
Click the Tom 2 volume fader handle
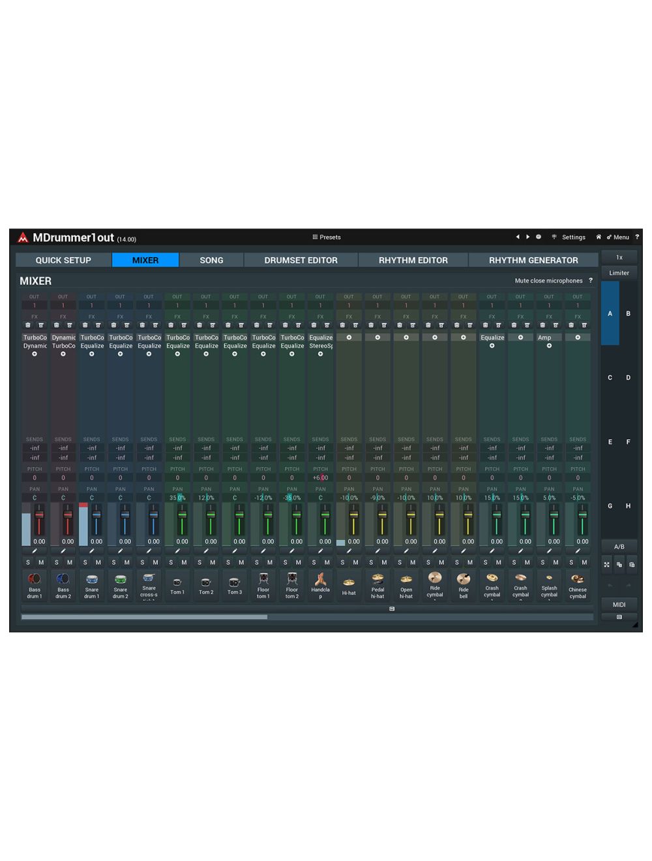pos(211,515)
